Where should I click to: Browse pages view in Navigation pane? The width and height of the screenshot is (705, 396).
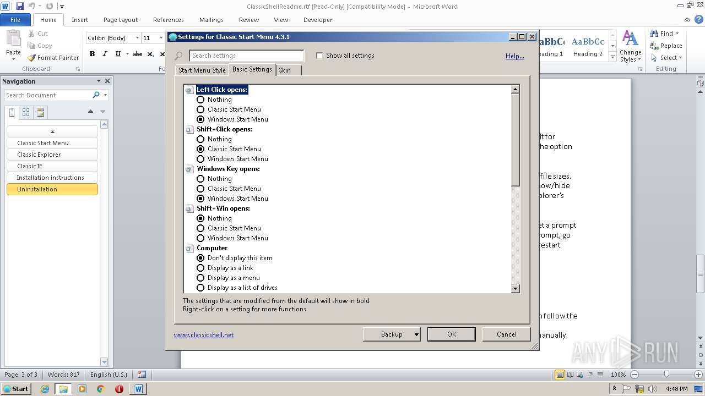tap(26, 112)
